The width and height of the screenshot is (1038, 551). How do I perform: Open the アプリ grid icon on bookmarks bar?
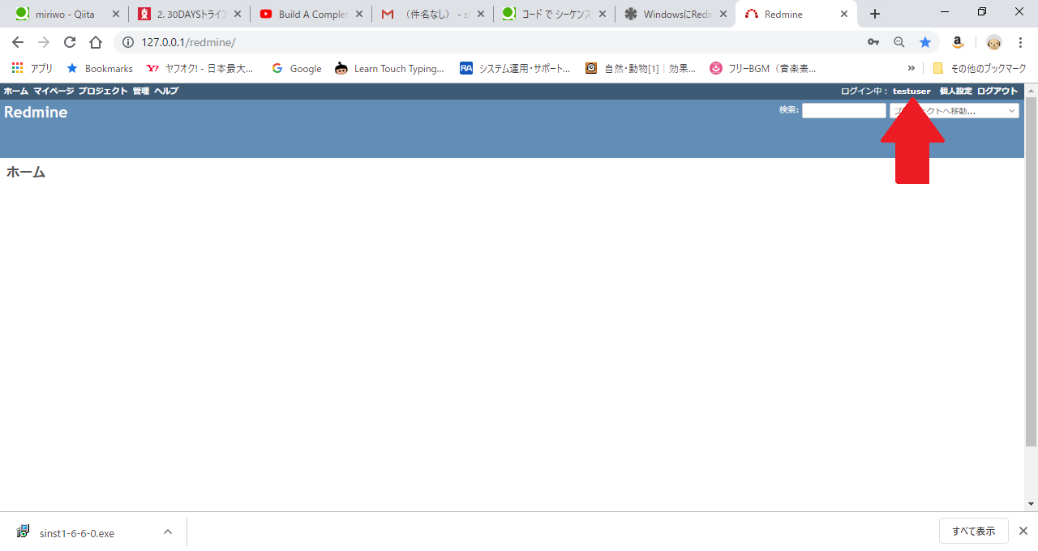pyautogui.click(x=16, y=68)
